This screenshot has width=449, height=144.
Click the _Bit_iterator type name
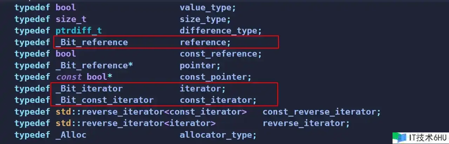[x=89, y=88]
